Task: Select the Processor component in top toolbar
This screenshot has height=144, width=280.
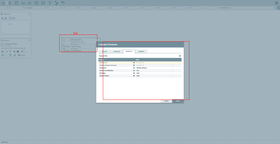Action: click(x=16, y=3)
